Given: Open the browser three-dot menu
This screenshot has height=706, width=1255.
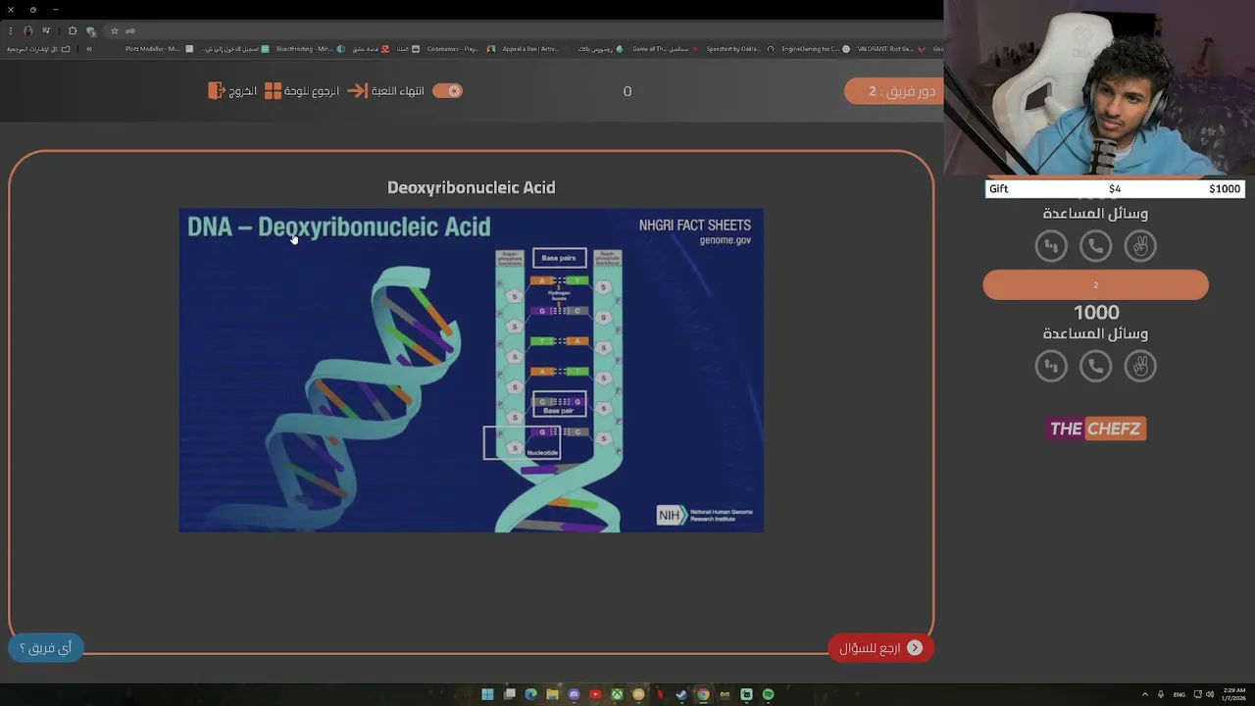Looking at the screenshot, I should click(x=10, y=30).
